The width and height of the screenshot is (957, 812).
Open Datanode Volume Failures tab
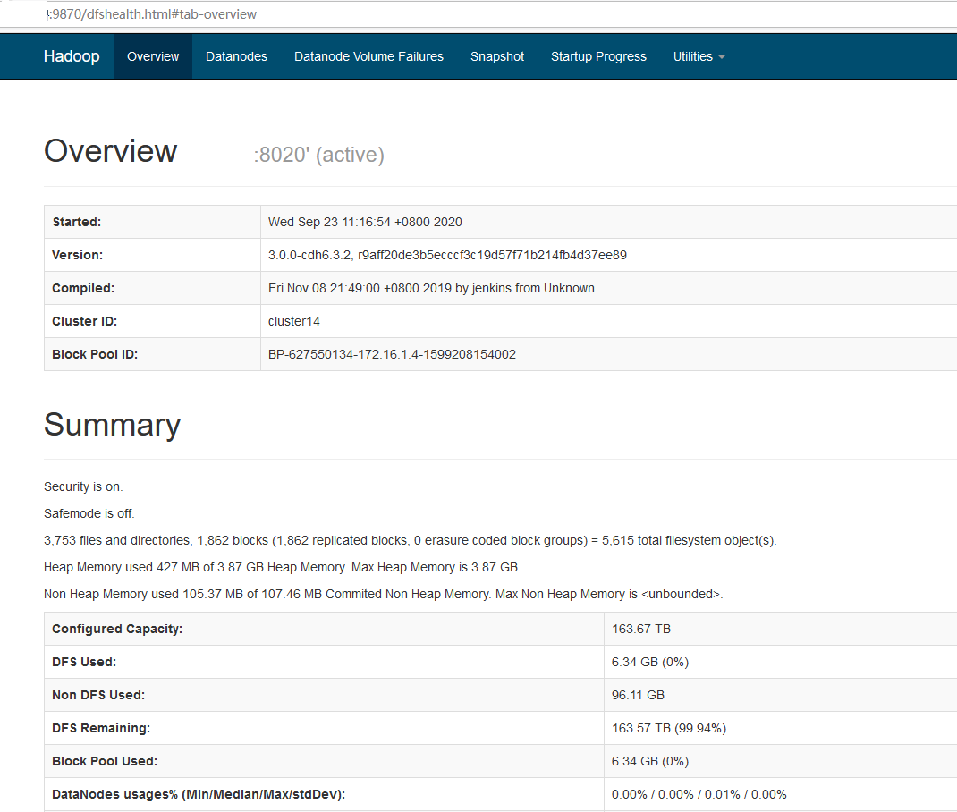click(368, 56)
